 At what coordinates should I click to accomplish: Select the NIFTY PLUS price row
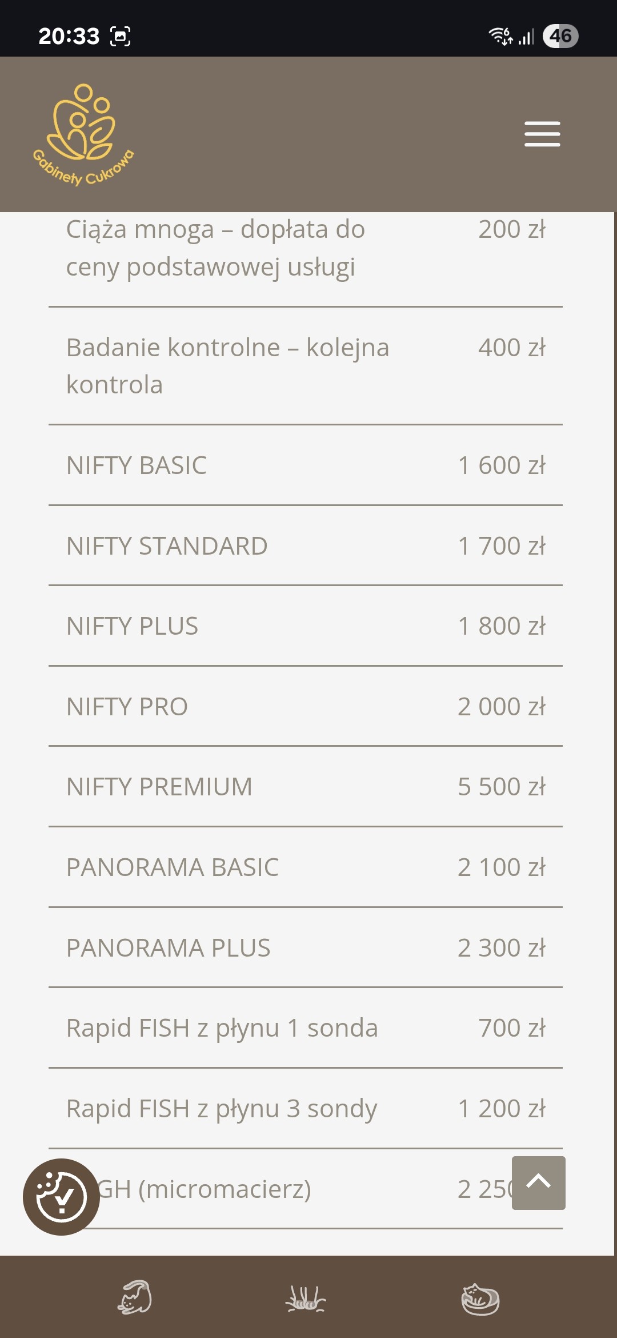coord(306,626)
